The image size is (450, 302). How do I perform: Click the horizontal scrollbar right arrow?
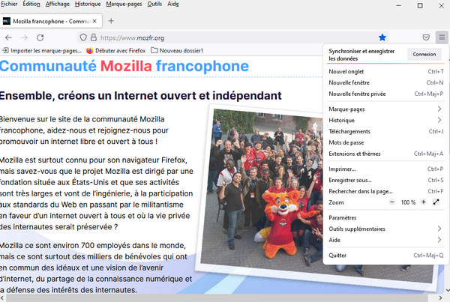(440, 298)
